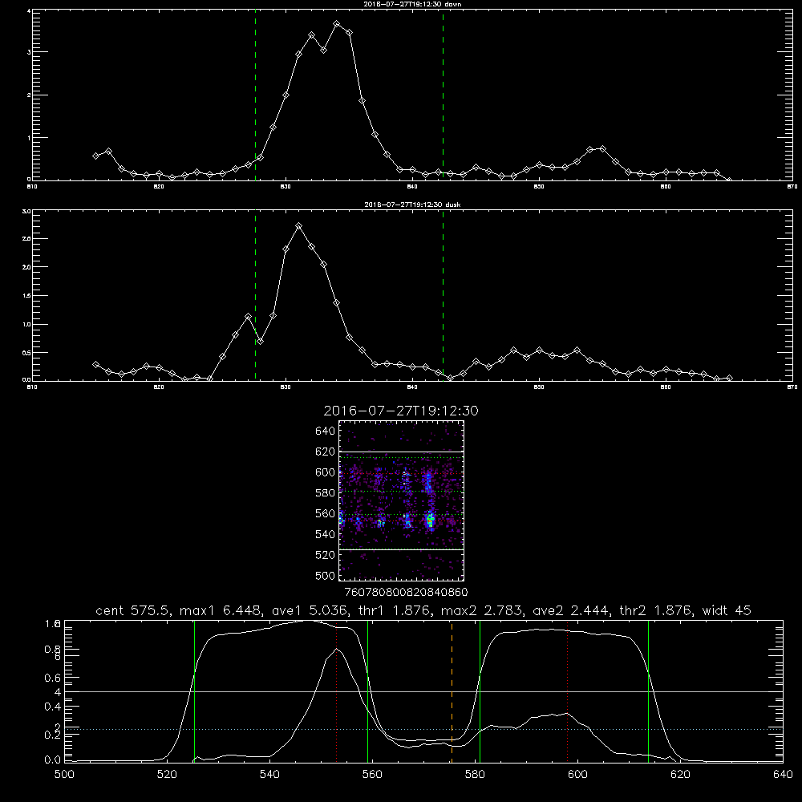Click the x-axis label "500" on the bottom plot
802x802 pixels.
tap(64, 775)
